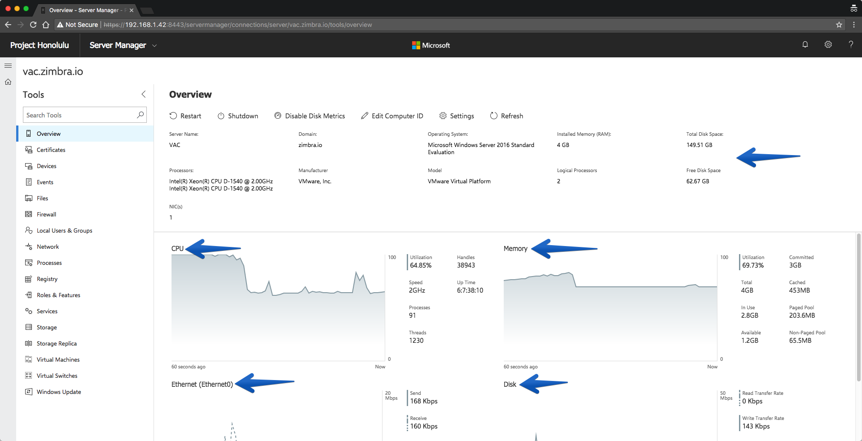Click the Handles value 38943
The height and width of the screenshot is (441, 862).
[x=466, y=265]
